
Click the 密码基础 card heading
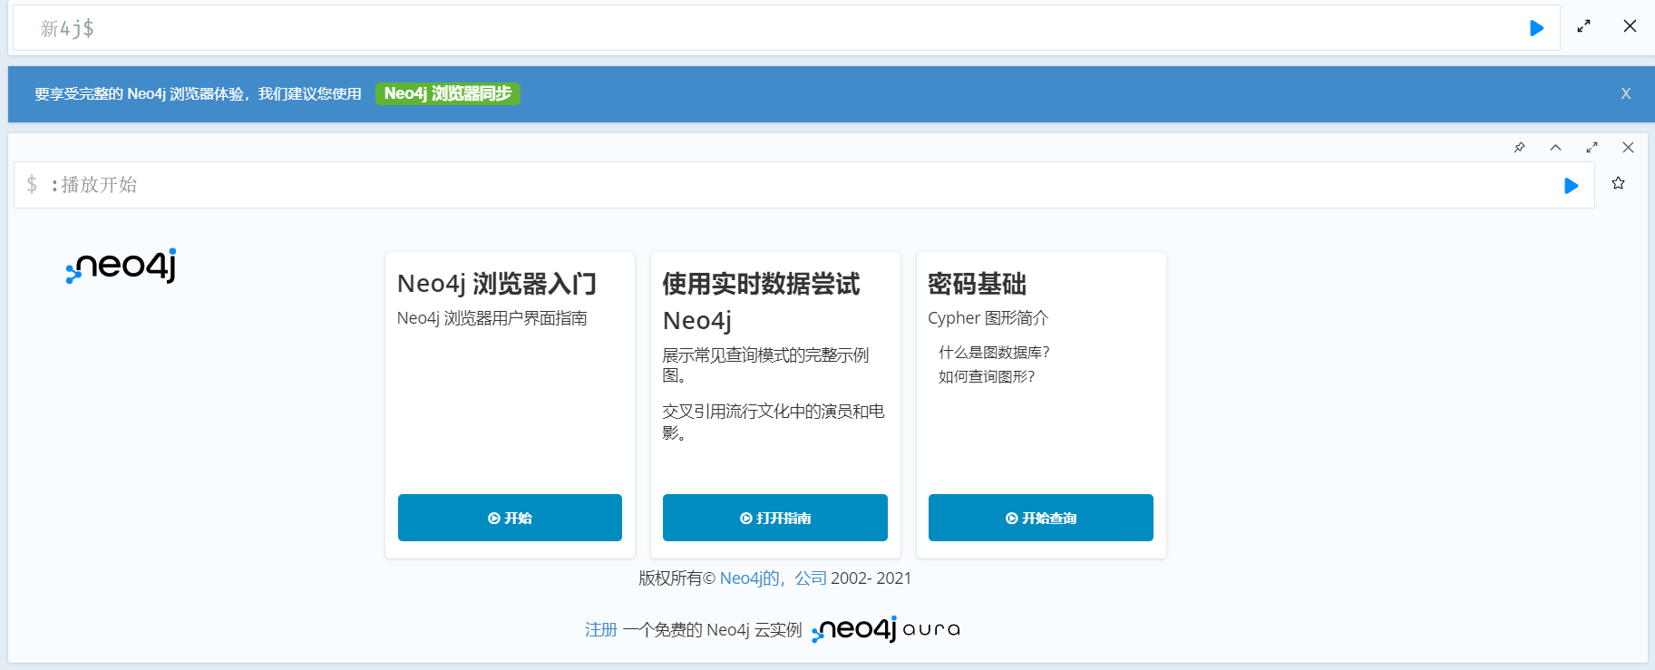tap(977, 284)
